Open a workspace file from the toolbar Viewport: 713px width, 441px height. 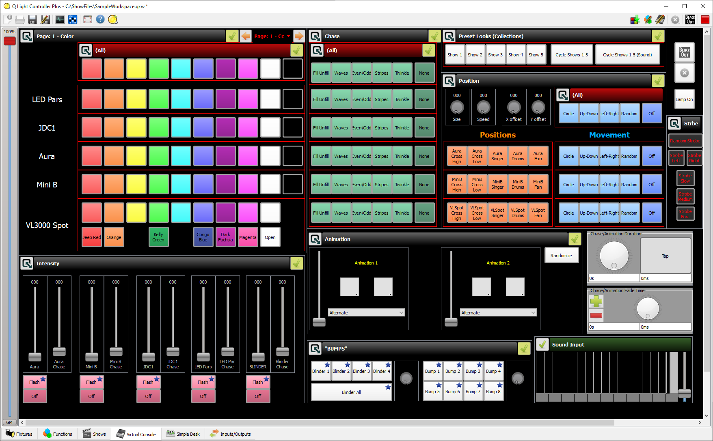20,19
